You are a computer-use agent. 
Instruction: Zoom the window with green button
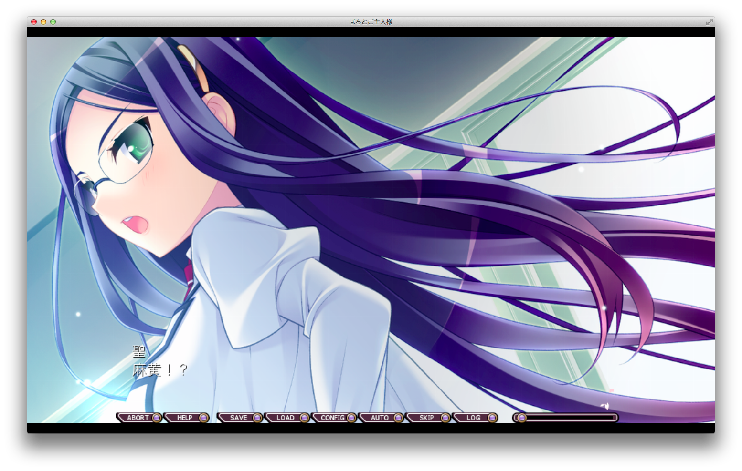(53, 22)
